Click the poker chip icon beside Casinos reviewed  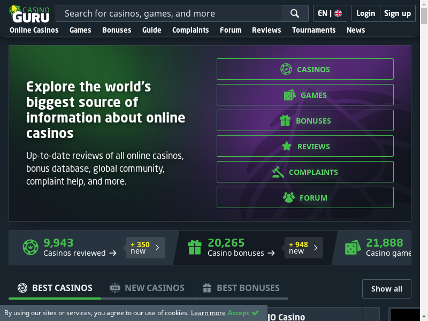[x=30, y=247]
